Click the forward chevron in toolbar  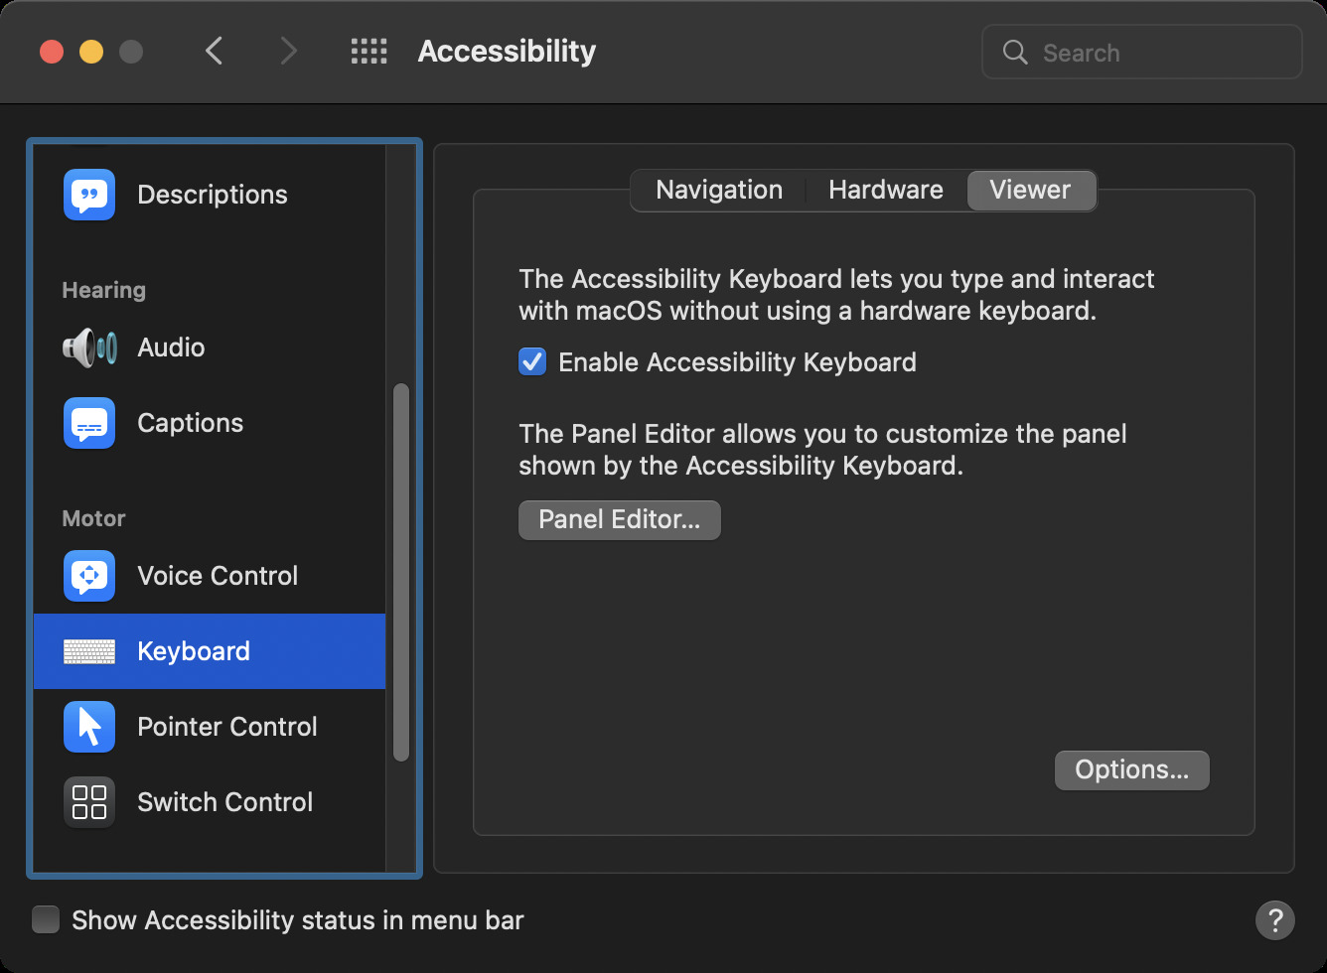[x=288, y=51]
